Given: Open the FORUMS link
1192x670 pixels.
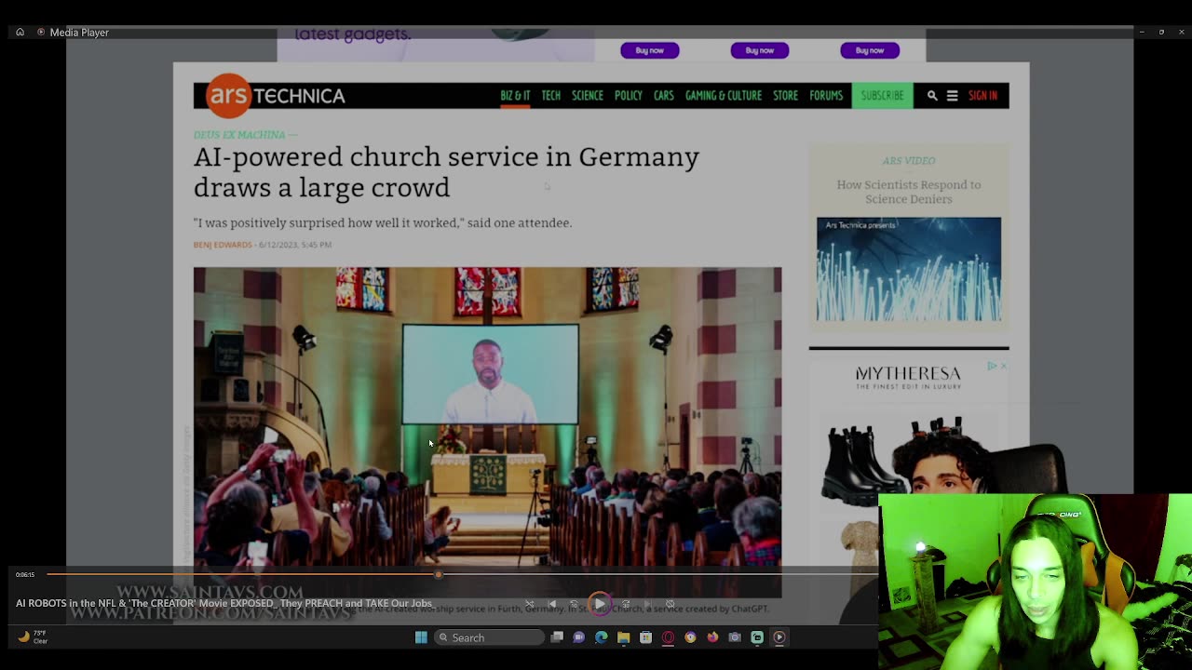Looking at the screenshot, I should click(x=826, y=96).
